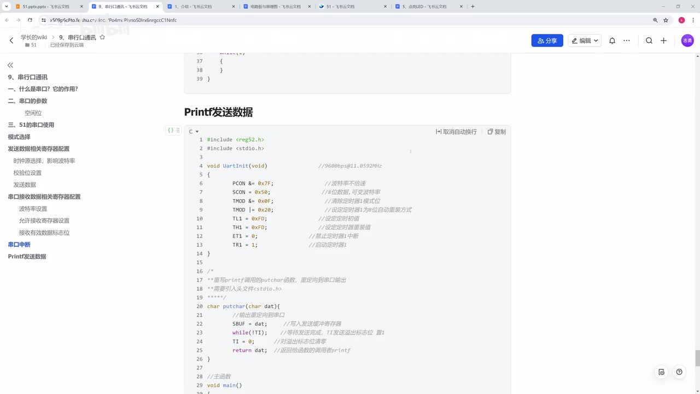Image resolution: width=700 pixels, height=394 pixels.
Task: Open the floating document tools icon
Action: point(662,372)
